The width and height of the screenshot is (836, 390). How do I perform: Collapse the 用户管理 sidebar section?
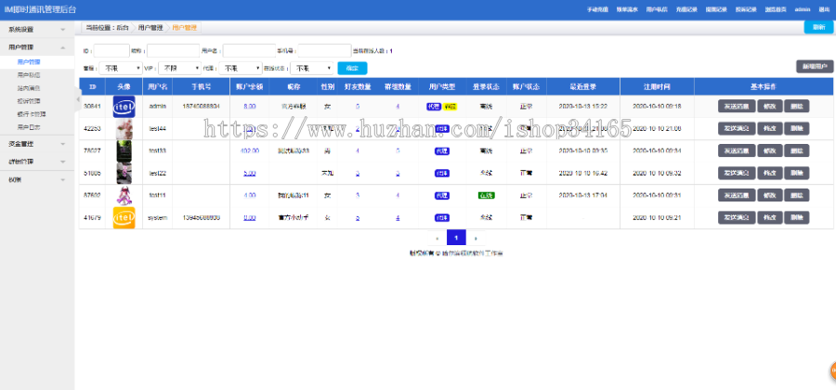point(35,45)
